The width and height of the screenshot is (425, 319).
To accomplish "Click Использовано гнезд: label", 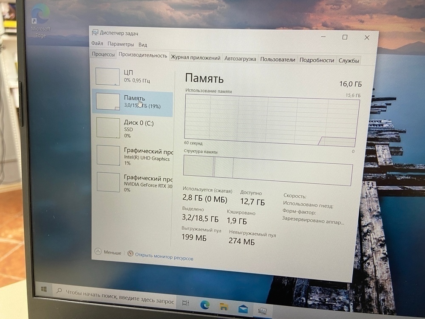I will (308, 204).
